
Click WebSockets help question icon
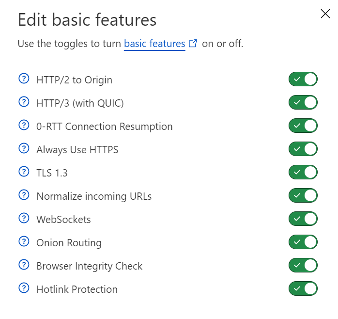(24, 219)
